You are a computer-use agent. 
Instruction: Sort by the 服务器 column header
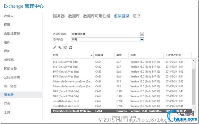(x=104, y=55)
